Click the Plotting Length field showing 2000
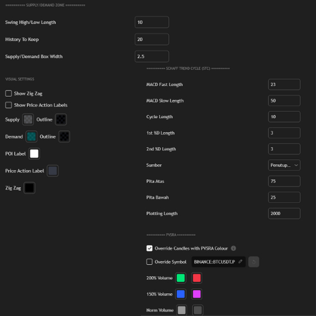Viewport: 316px width, 316px height. click(x=284, y=214)
